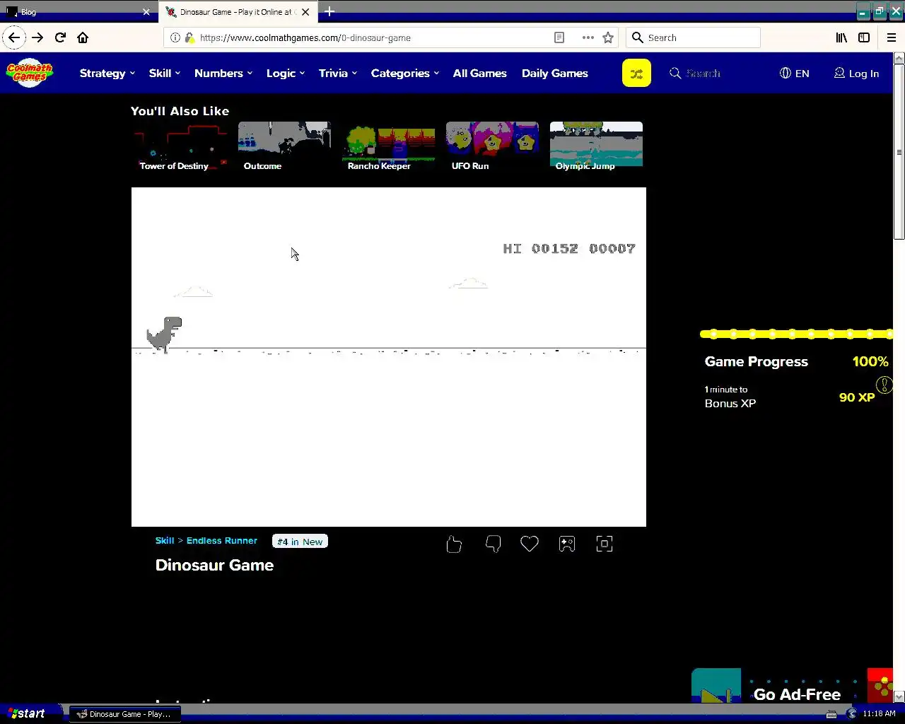Click the site Search text field
The height and width of the screenshot is (724, 905).
pos(703,73)
